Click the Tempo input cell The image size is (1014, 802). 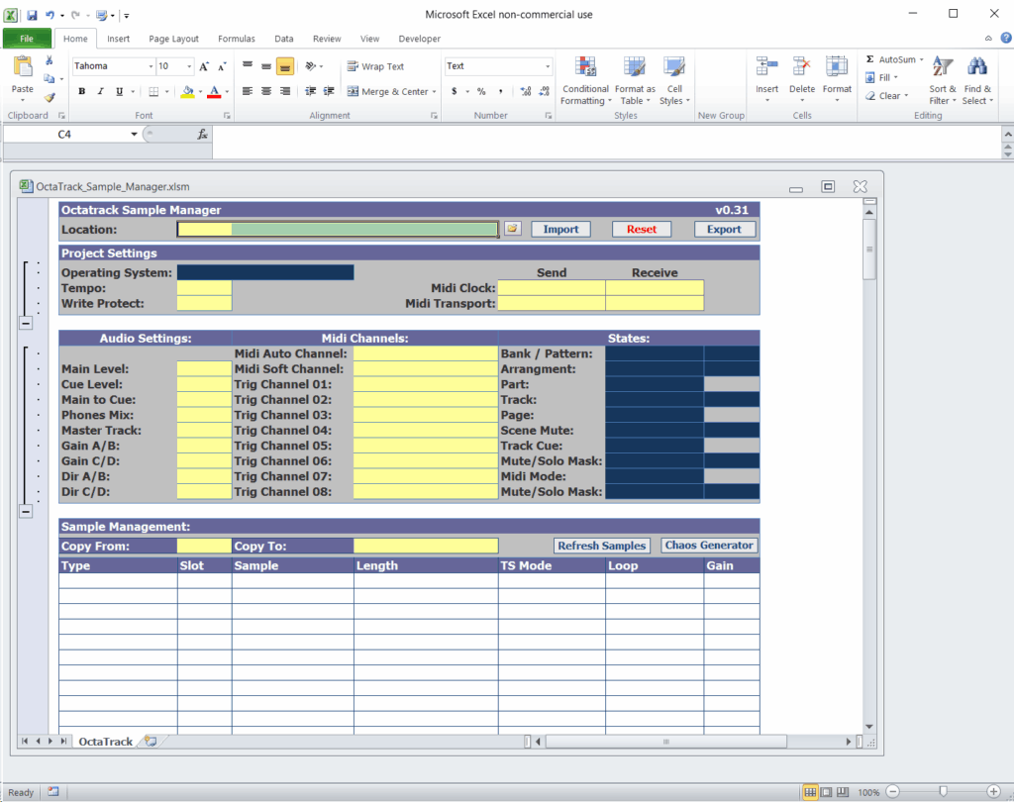point(204,288)
